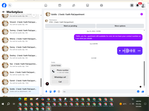Open the Vincent conversation
Image resolution: width=149 pixels, height=111 pixels.
point(20,23)
